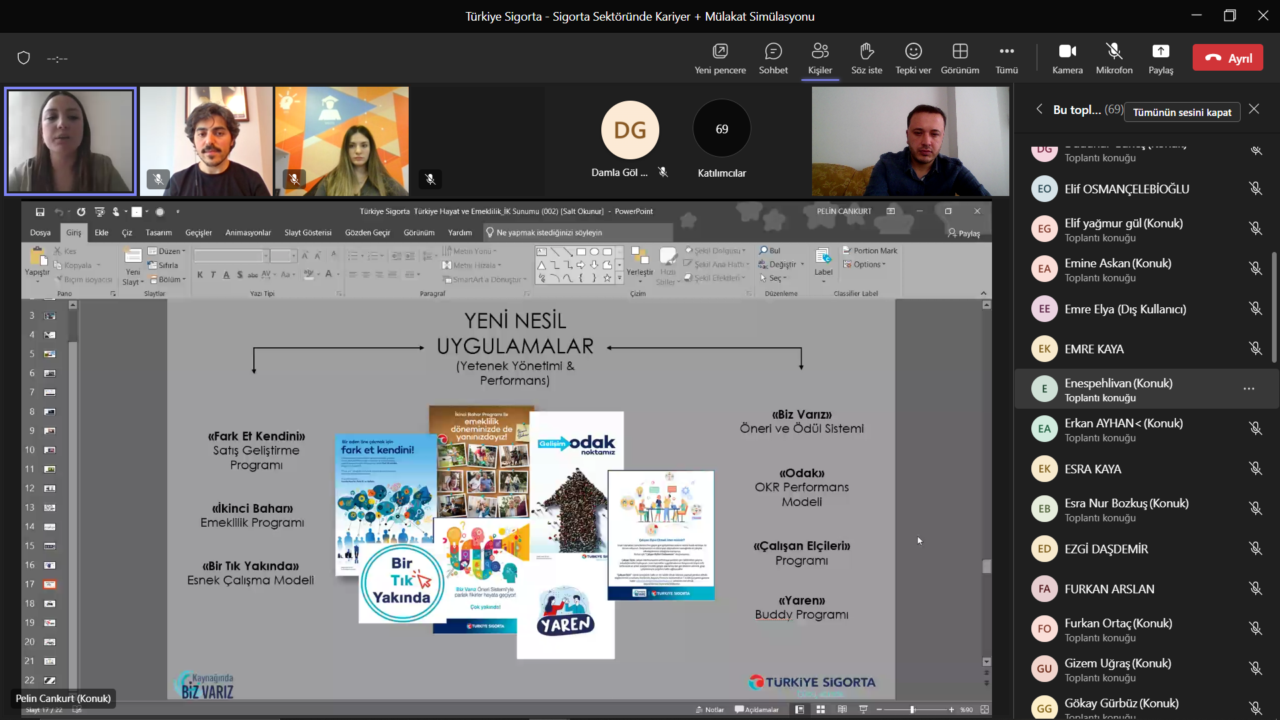Open the Açıklamalar comments pane
1280x720 pixels.
[757, 709]
